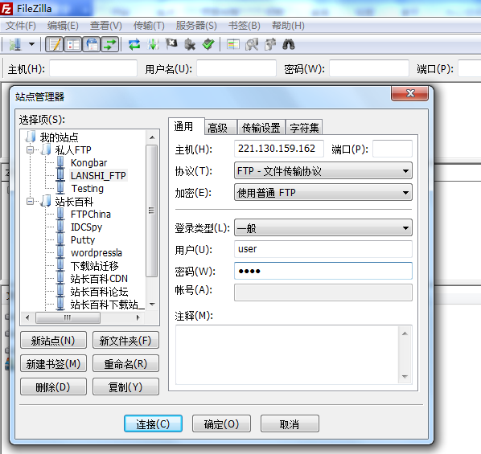This screenshot has height=454, width=481.
Task: Open the 查看(V) menu
Action: tap(106, 26)
